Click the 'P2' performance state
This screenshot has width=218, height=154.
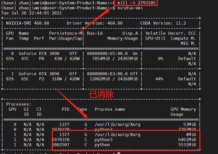pos(42,79)
